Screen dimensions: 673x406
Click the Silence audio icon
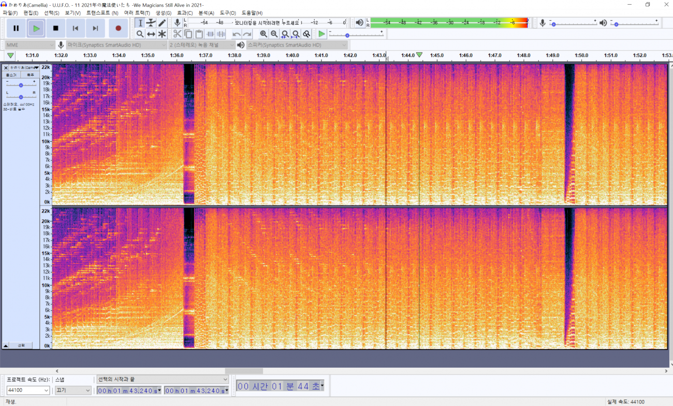point(221,34)
